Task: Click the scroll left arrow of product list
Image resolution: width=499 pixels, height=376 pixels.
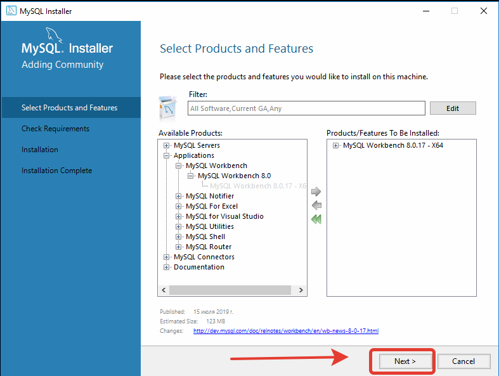Action: [164, 290]
